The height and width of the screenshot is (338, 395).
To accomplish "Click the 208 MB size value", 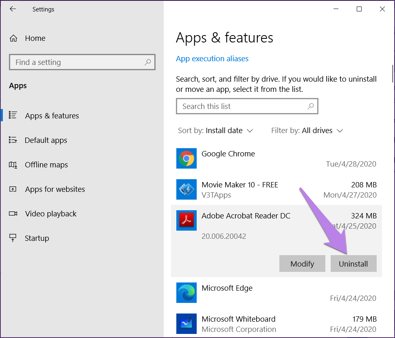I will point(364,185).
